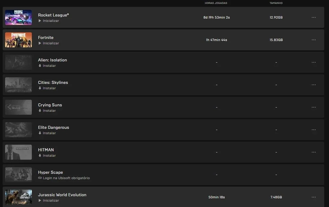Launch Fortnite with Inicializar
Screen dimensions: 329x207
pos(49,43)
